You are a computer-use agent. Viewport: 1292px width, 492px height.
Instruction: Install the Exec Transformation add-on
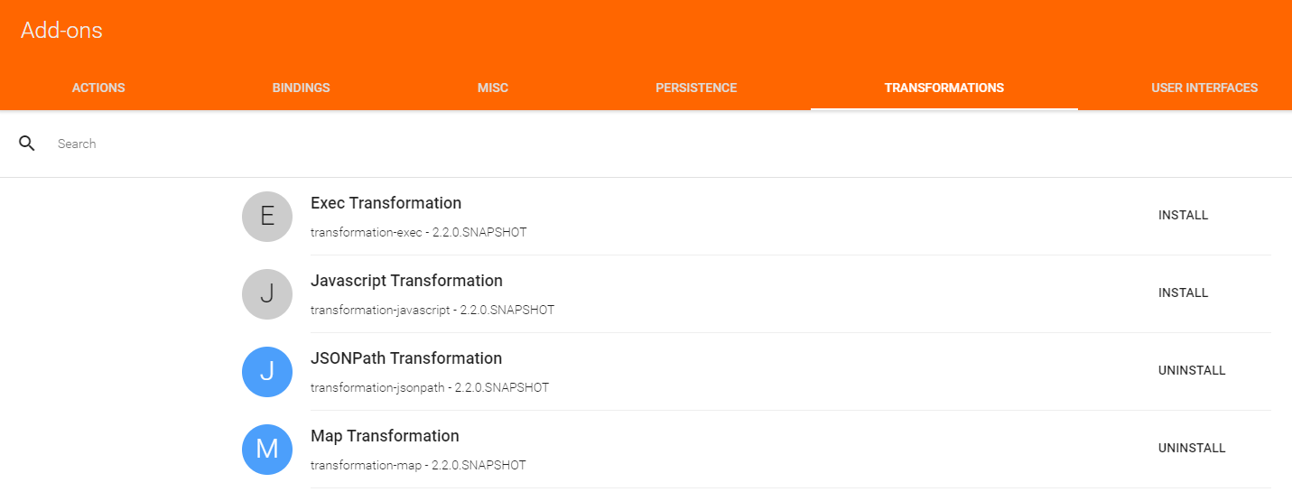(x=1183, y=216)
